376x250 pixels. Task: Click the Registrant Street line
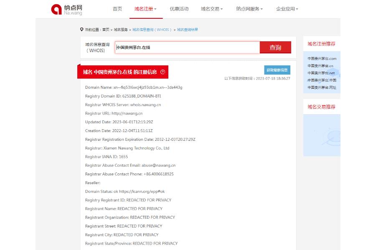tap(124, 226)
